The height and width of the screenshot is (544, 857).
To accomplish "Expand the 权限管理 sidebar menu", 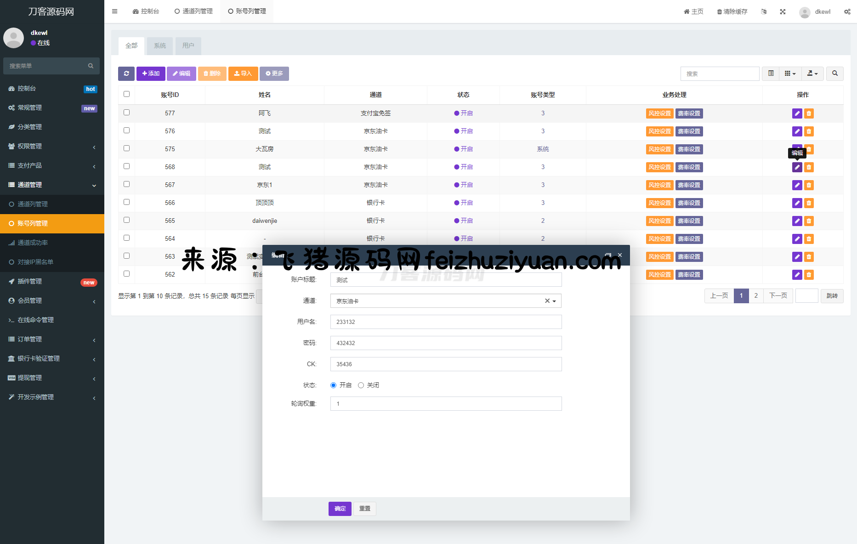I will [52, 146].
